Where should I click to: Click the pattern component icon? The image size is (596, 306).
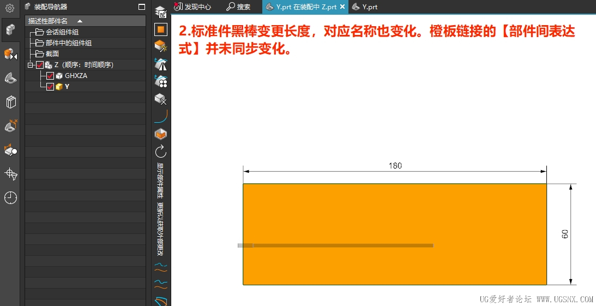161,81
